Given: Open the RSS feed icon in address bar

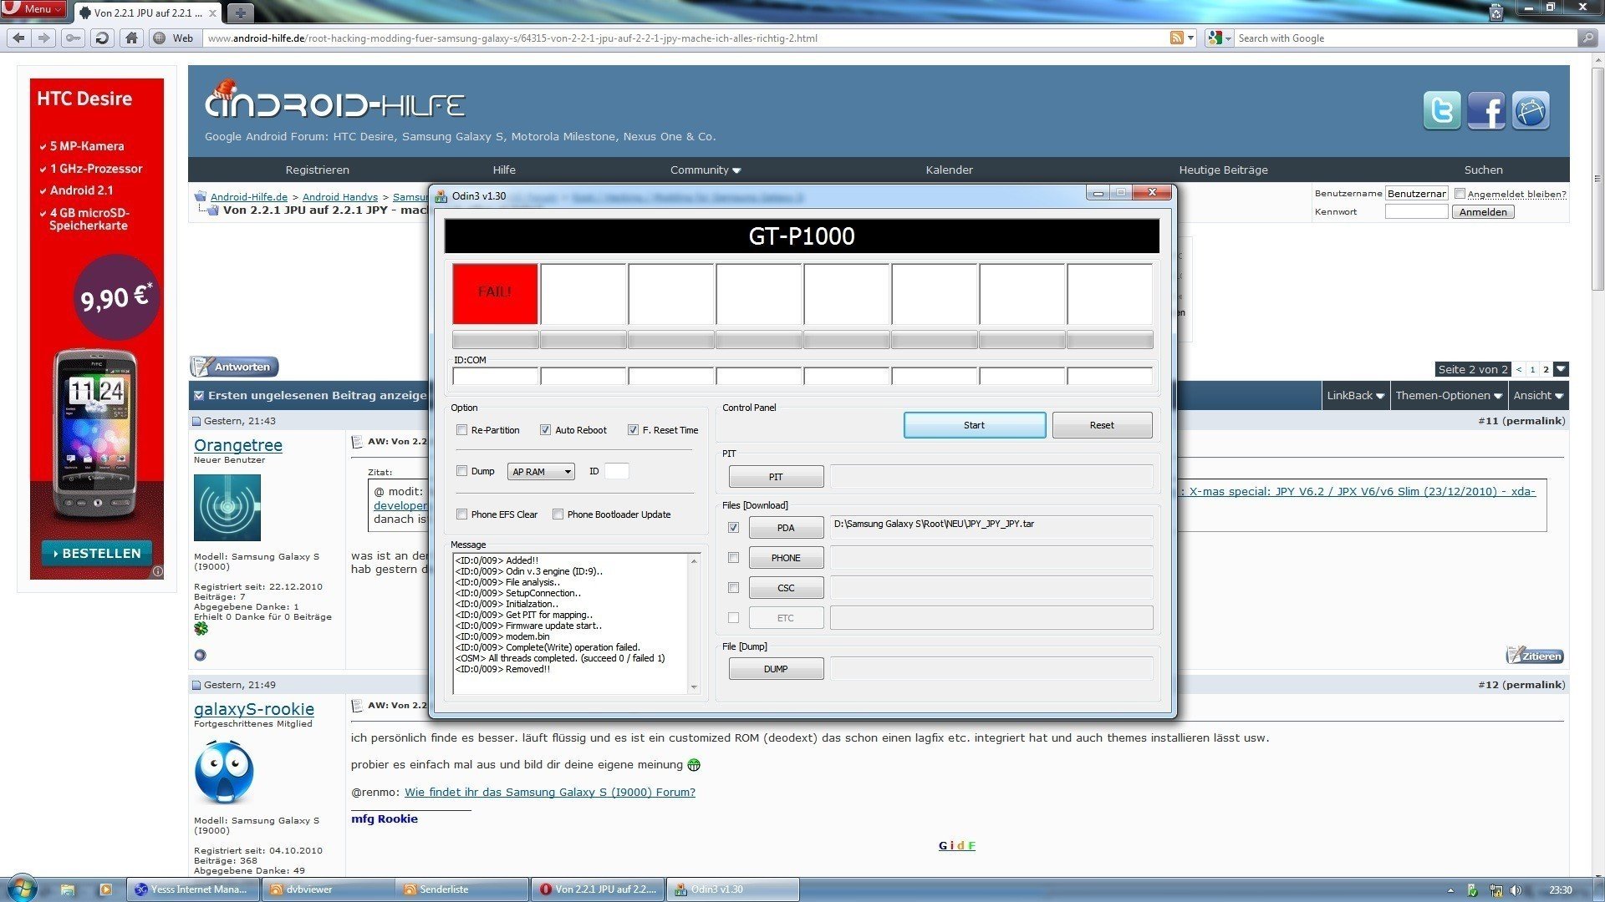Looking at the screenshot, I should 1176,38.
